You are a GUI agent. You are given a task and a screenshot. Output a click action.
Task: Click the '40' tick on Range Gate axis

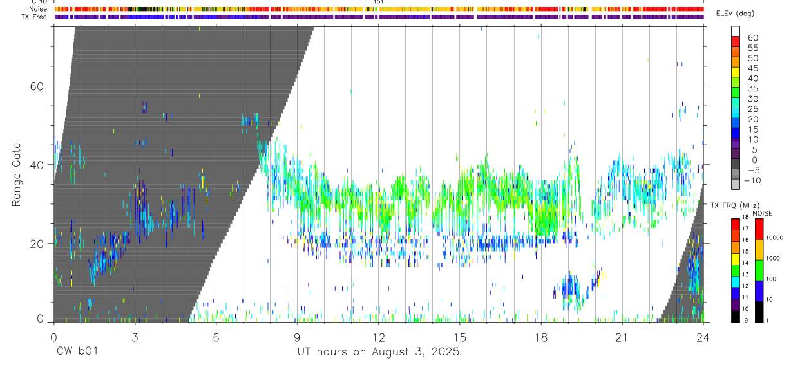pyautogui.click(x=36, y=165)
